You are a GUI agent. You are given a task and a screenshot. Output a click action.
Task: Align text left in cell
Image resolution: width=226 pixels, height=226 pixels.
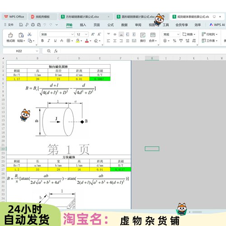(x=108, y=41)
